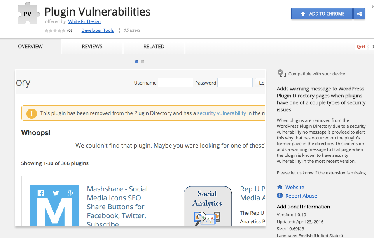Add the extension to Chrome
This screenshot has height=238, width=374.
click(x=322, y=14)
